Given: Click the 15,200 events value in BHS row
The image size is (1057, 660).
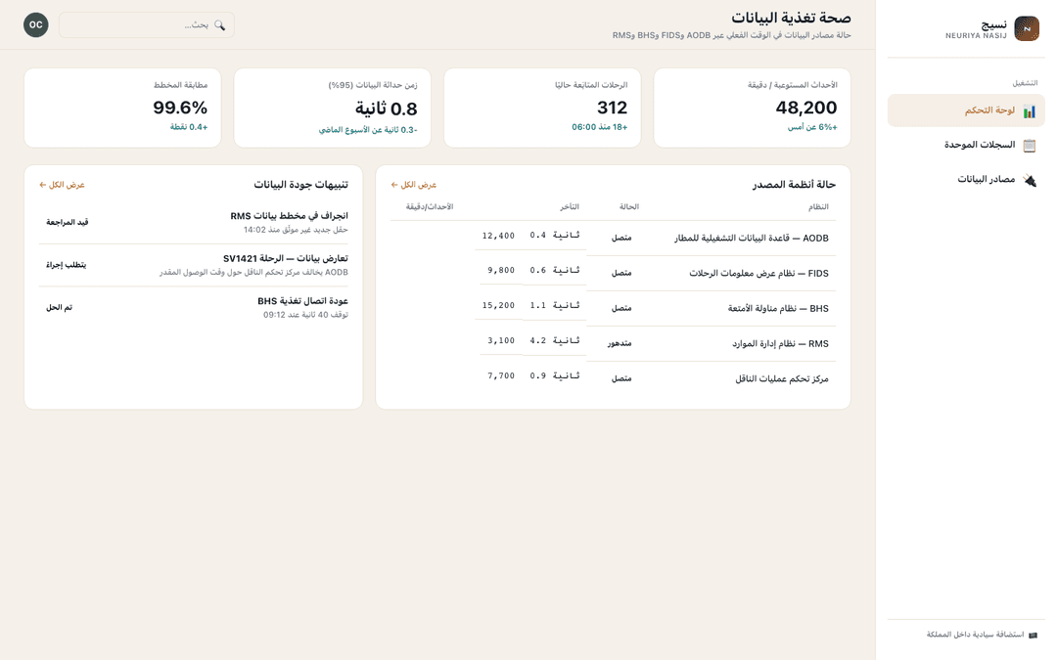Looking at the screenshot, I should point(498,305).
